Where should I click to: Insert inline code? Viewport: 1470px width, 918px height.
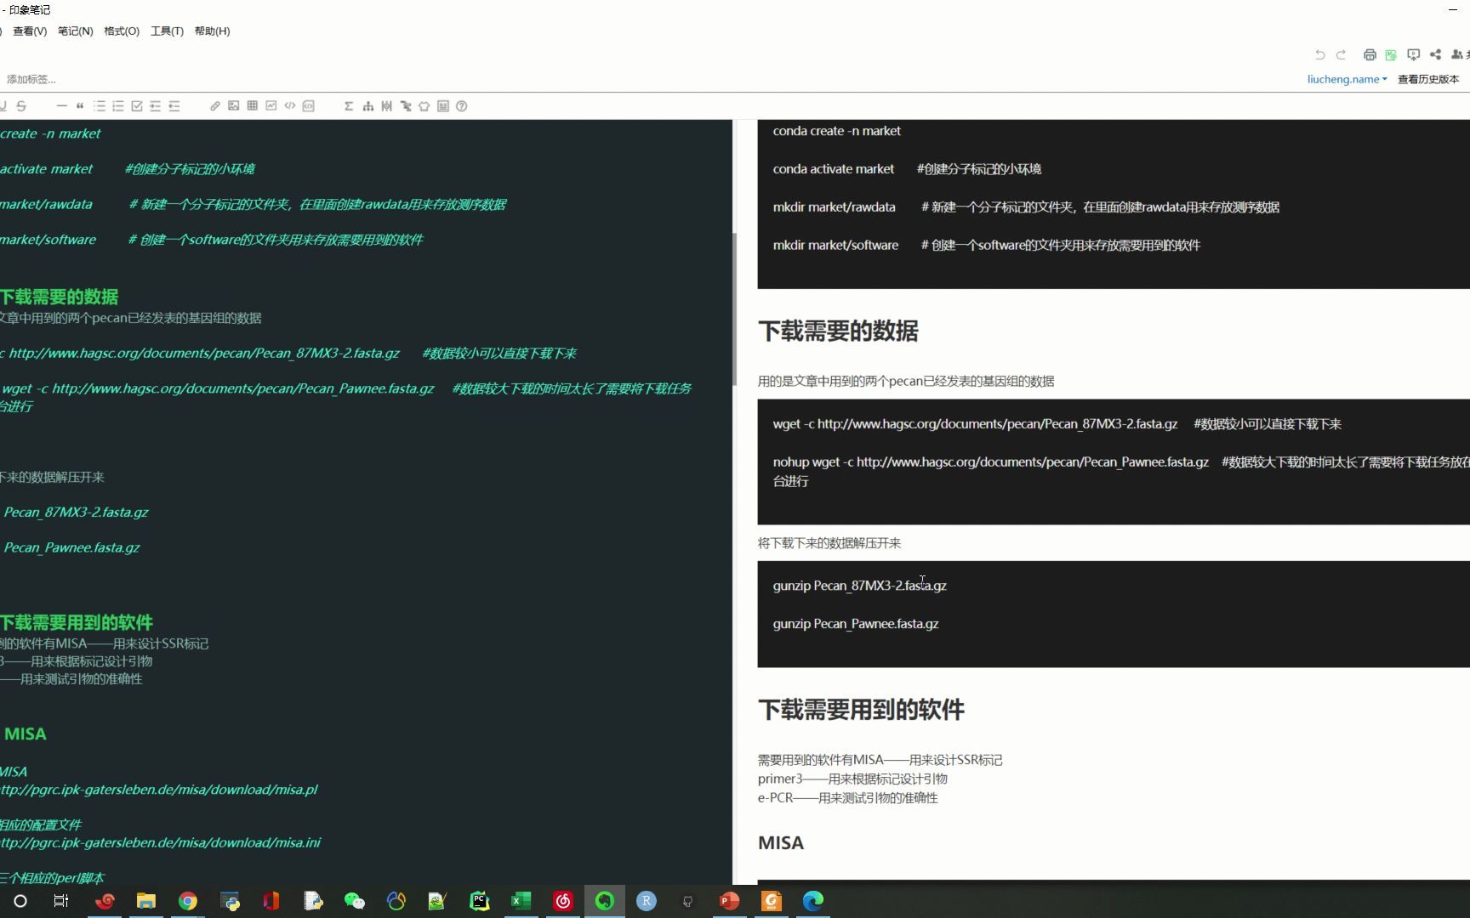(290, 106)
